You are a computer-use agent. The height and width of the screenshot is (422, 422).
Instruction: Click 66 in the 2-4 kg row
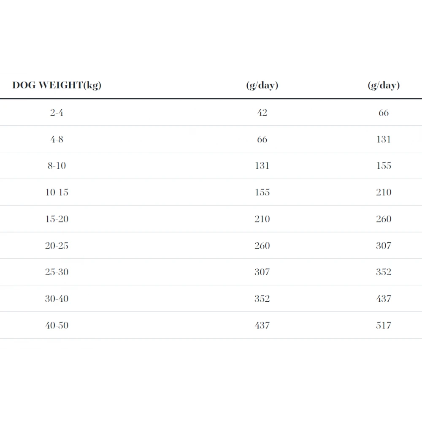pos(384,113)
